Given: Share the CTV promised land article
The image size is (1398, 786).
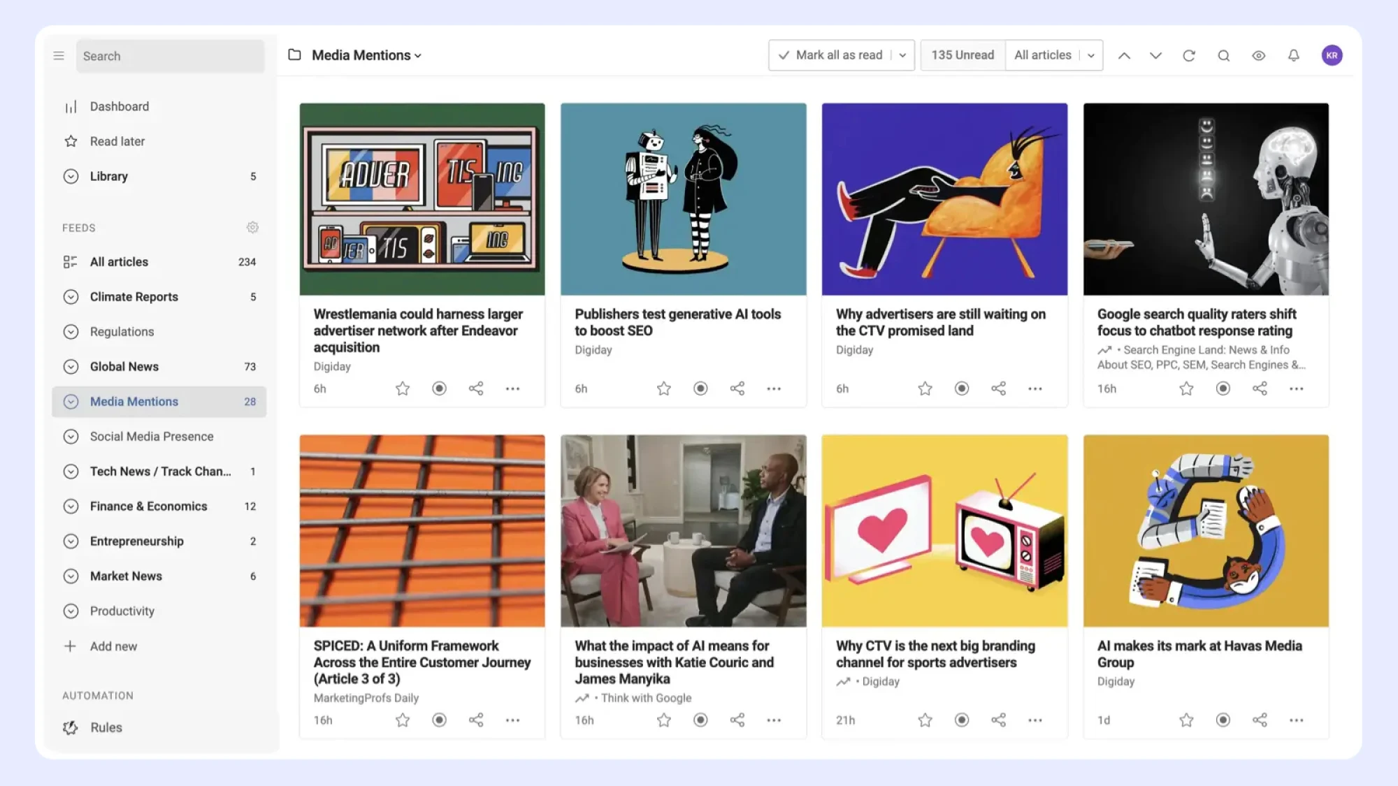Looking at the screenshot, I should click(x=999, y=388).
